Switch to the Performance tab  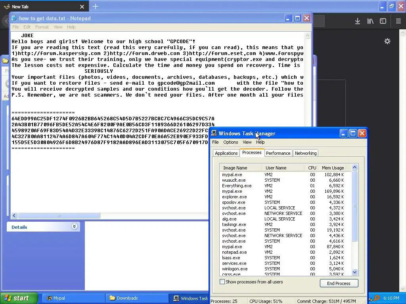(278, 153)
